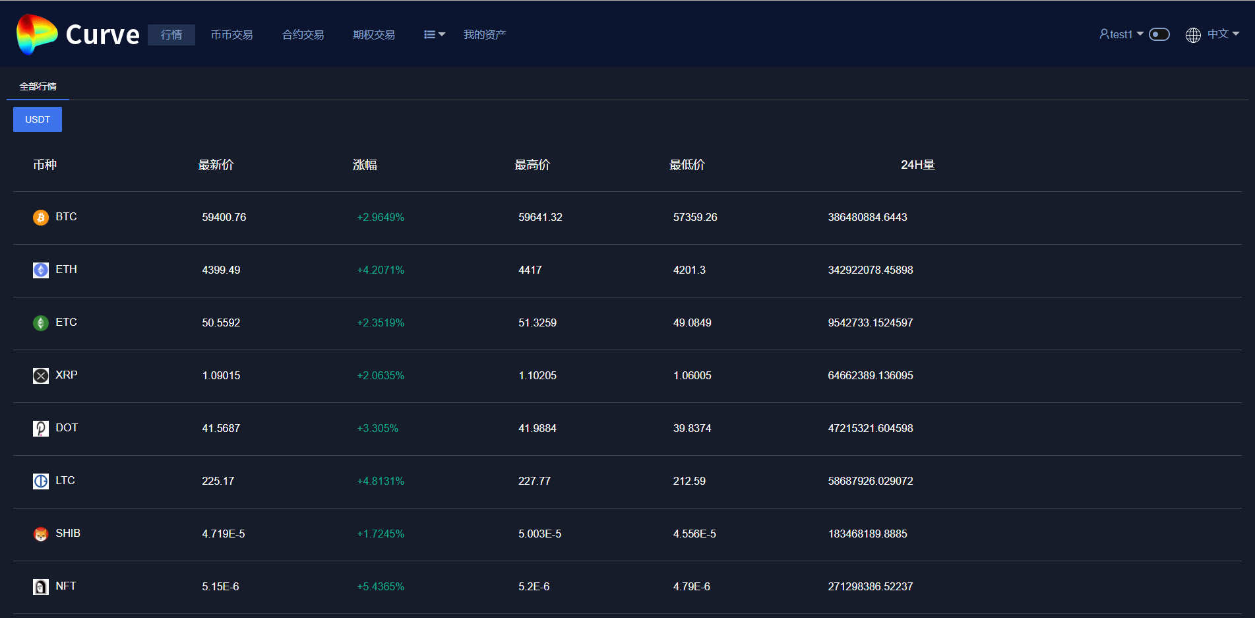Click BTC 24H volume 386480884.6443

point(868,218)
